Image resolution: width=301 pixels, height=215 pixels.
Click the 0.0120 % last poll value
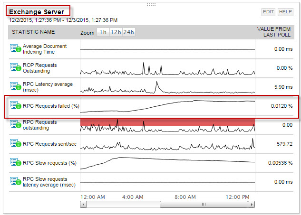click(x=282, y=106)
